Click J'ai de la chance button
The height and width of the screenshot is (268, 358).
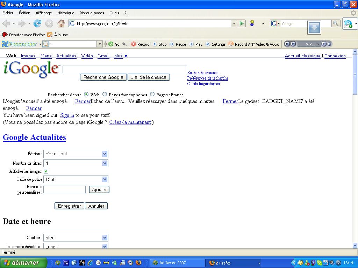(149, 77)
